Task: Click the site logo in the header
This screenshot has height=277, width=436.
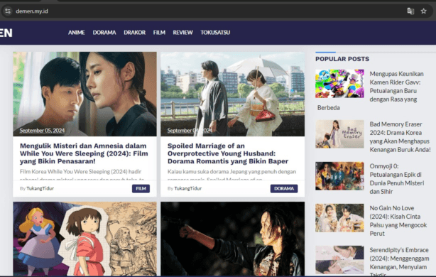Action: (6, 33)
